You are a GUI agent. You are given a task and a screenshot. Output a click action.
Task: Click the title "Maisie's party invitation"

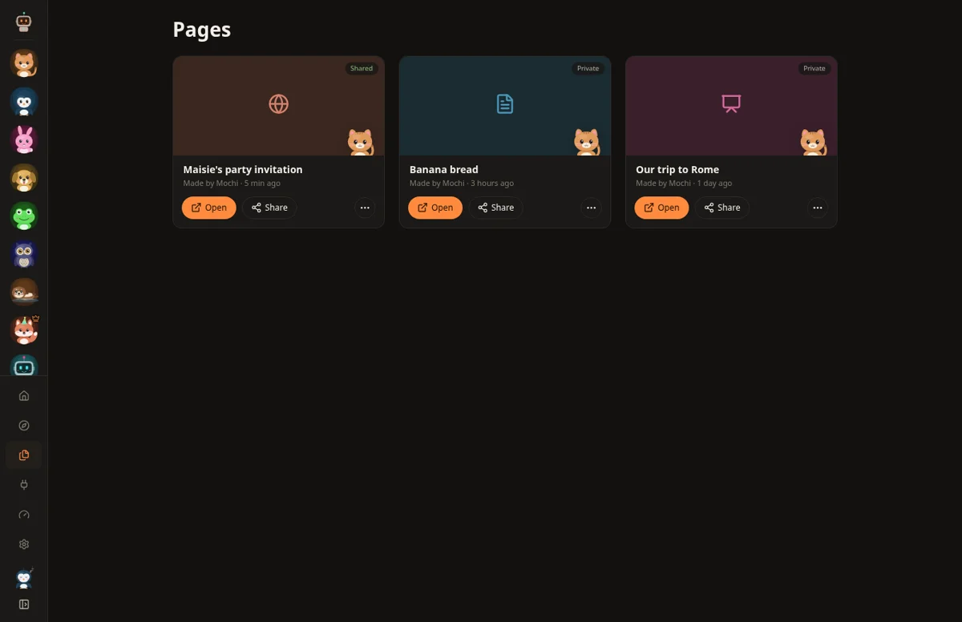[243, 169]
